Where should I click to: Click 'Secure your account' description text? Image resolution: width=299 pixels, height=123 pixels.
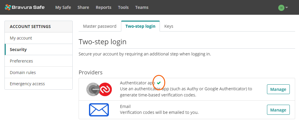tap(145, 54)
